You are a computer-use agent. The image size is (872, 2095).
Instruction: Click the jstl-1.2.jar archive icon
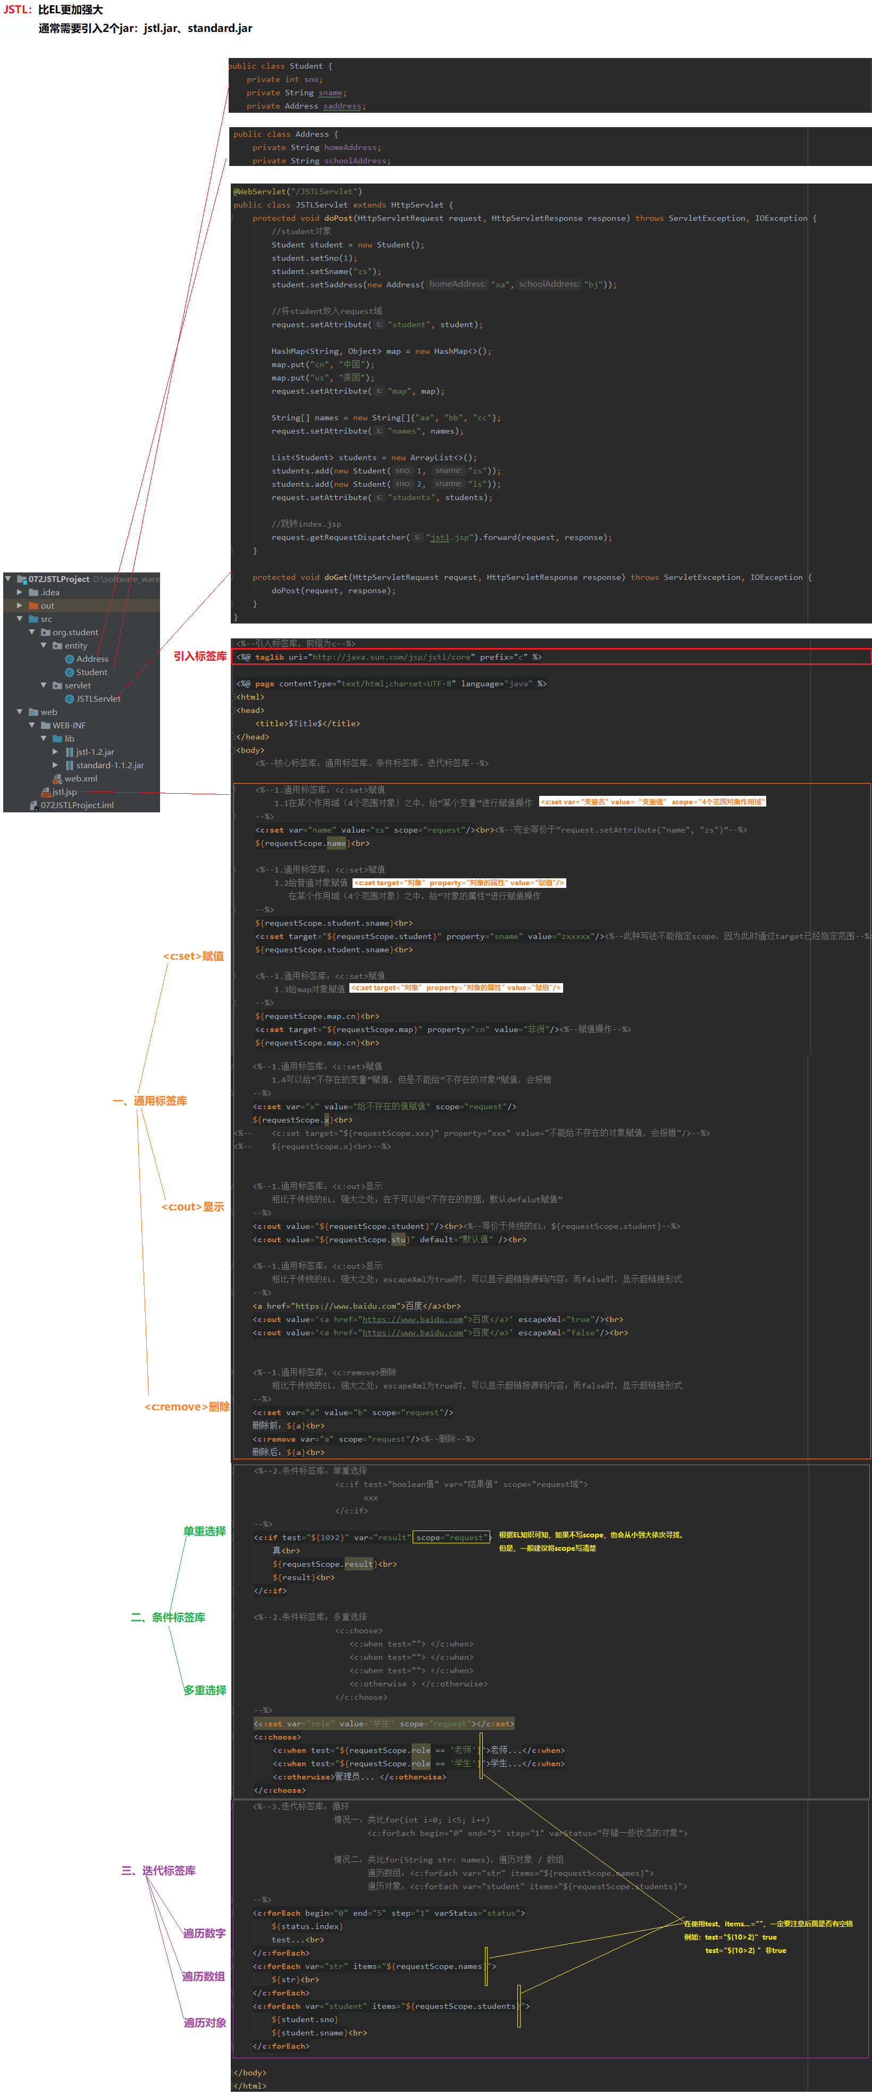(69, 752)
